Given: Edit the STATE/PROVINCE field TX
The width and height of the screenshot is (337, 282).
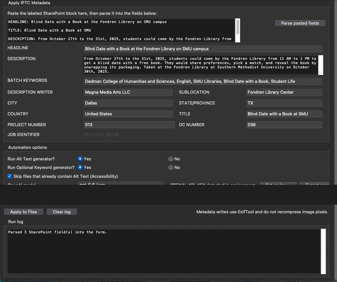Looking at the screenshot, I should [284, 103].
